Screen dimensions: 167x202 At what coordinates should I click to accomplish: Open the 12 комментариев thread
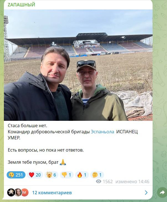tap(52, 193)
